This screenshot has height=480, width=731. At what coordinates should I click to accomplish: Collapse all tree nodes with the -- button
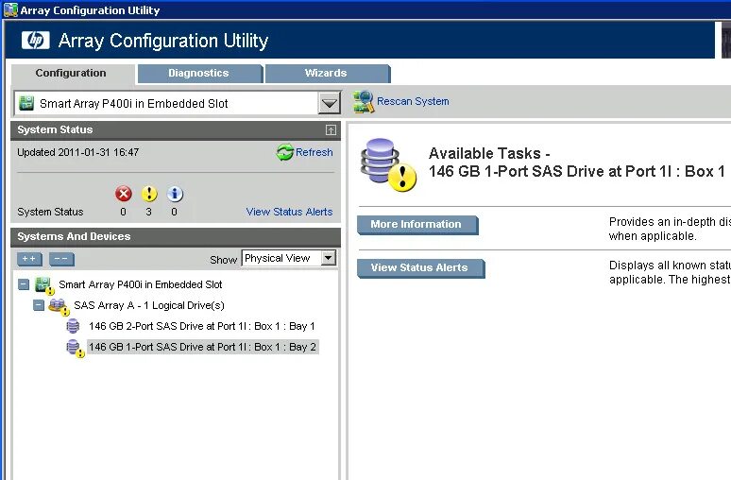(x=61, y=259)
